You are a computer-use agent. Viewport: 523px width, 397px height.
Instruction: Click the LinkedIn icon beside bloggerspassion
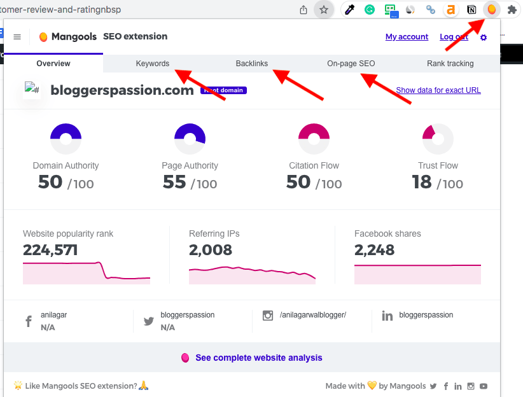click(x=387, y=316)
